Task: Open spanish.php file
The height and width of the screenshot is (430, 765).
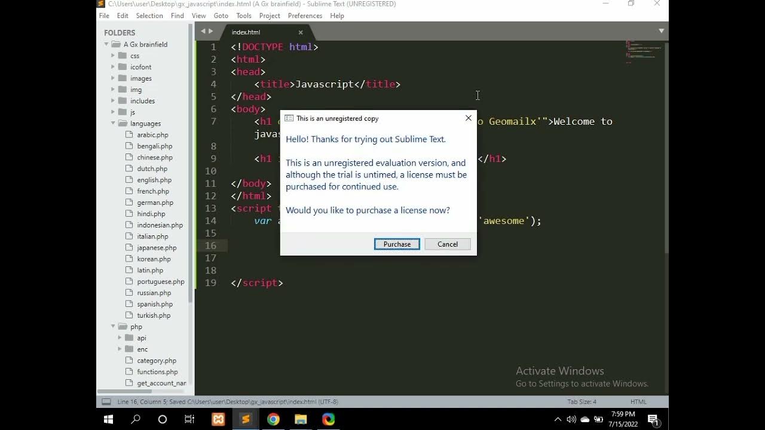Action: 154,304
